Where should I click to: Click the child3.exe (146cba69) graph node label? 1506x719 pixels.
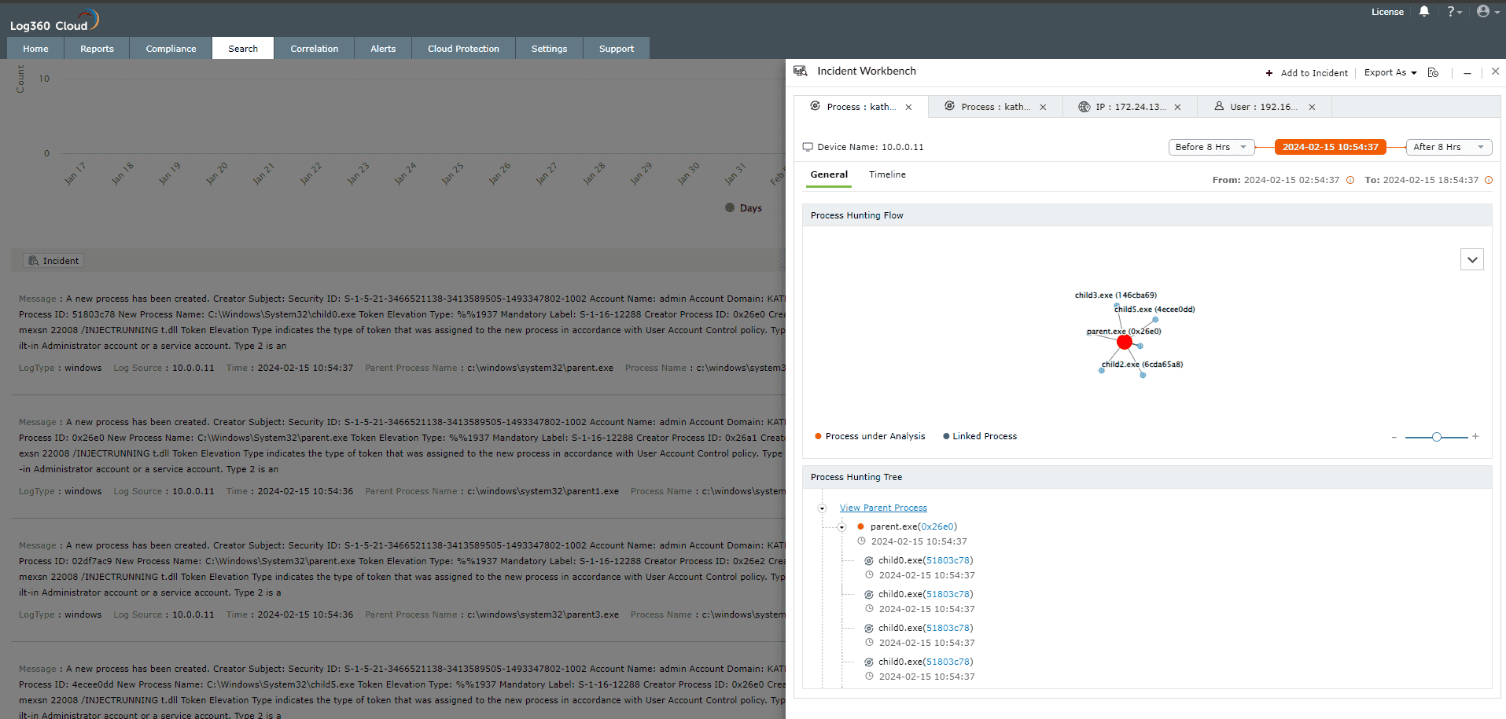pos(1116,295)
